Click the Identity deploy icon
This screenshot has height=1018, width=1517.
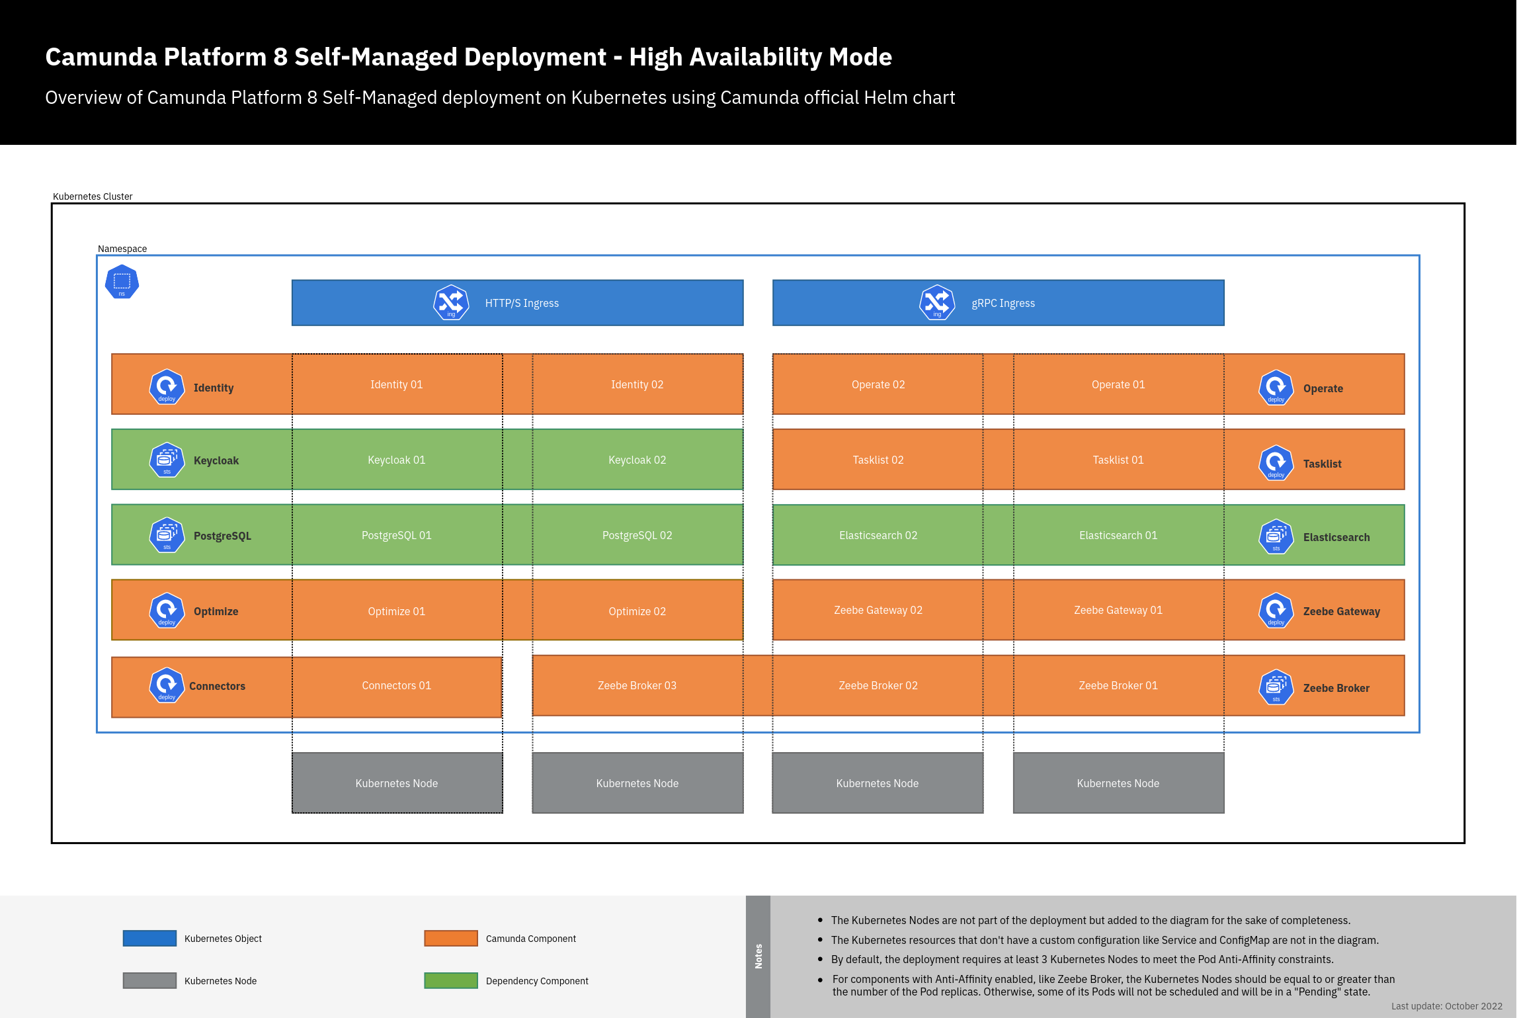coord(167,386)
